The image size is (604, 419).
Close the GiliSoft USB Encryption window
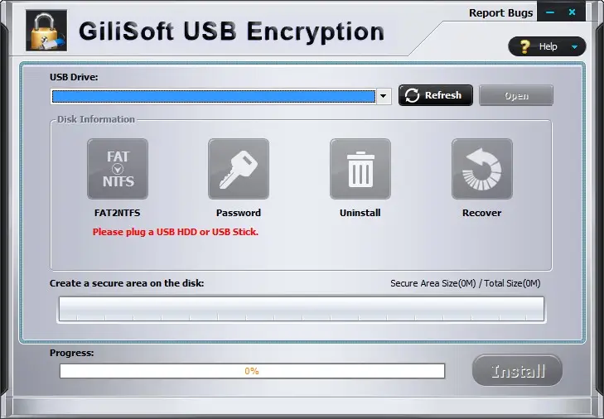point(572,12)
